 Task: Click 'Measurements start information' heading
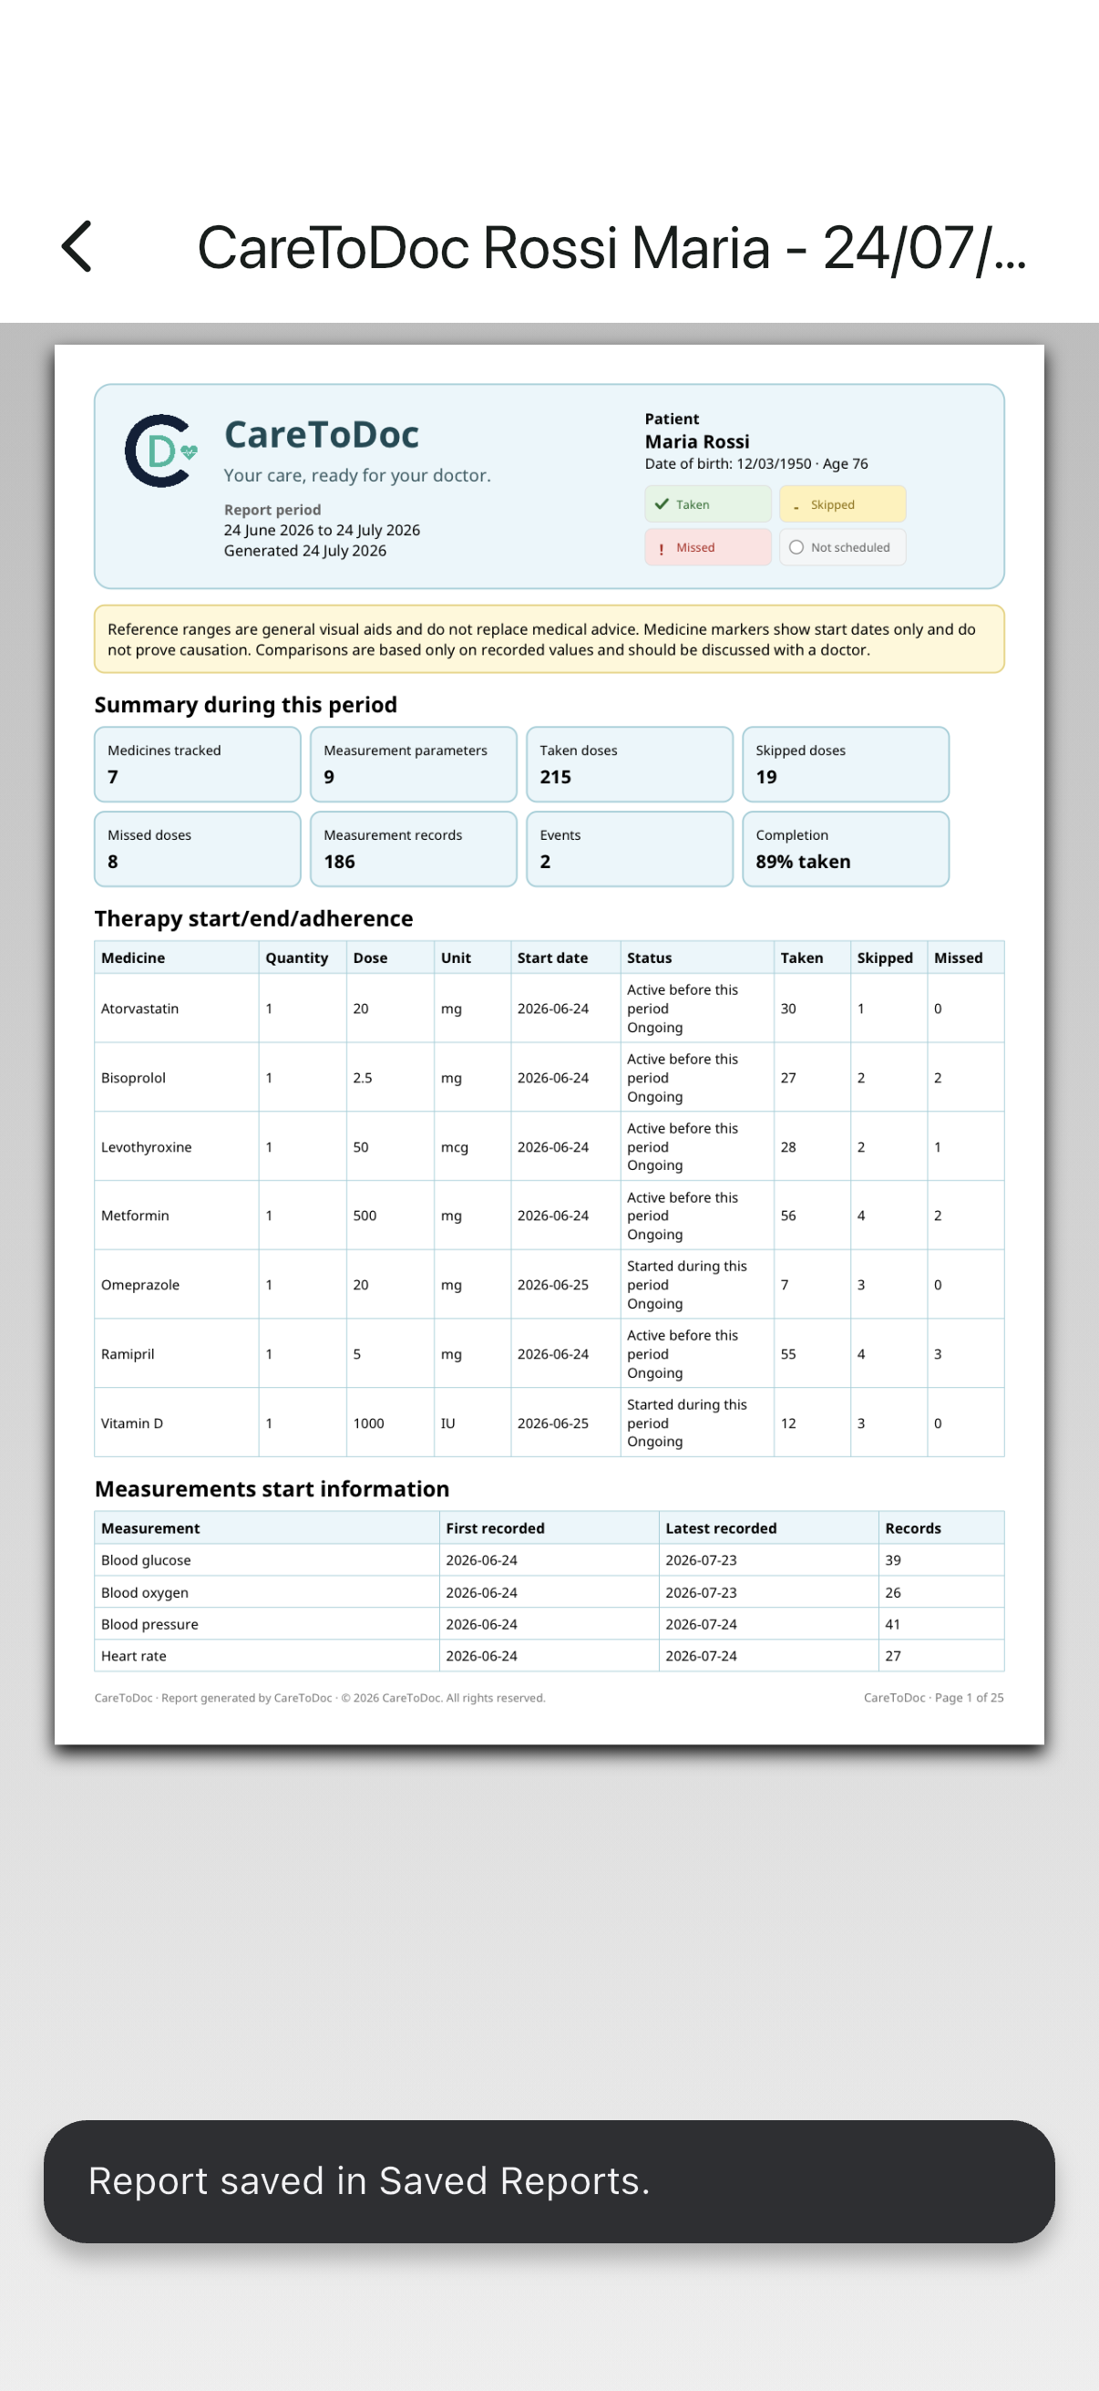[272, 1489]
